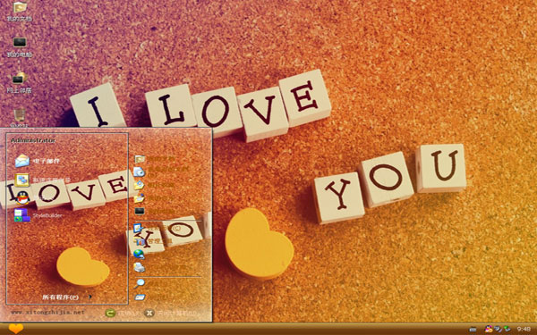Screen dimensions: 537x335
Task: Click the green log off button
Action: pos(110,313)
